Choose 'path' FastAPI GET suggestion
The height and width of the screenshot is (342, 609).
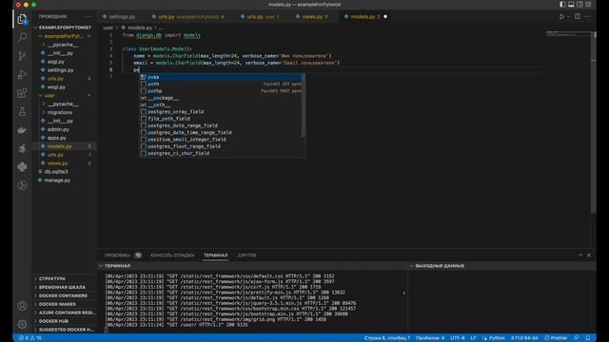click(x=220, y=85)
